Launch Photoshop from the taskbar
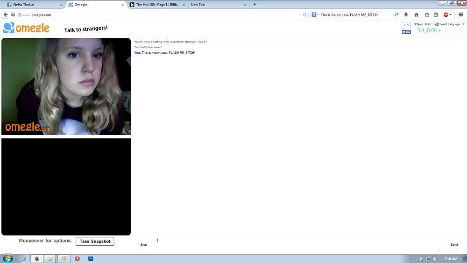Viewport: 467px width, 263px height. click(91, 258)
